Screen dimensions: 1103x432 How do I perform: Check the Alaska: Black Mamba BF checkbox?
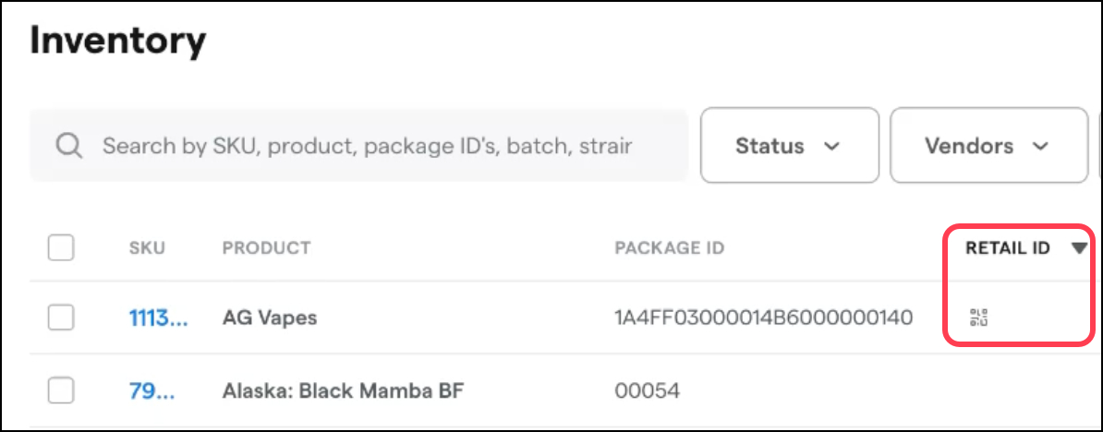point(61,391)
